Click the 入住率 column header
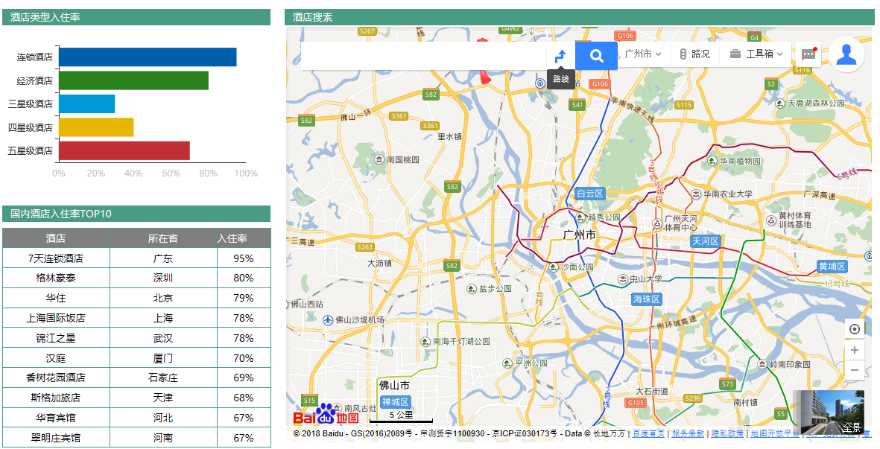880x449 pixels. coord(244,238)
